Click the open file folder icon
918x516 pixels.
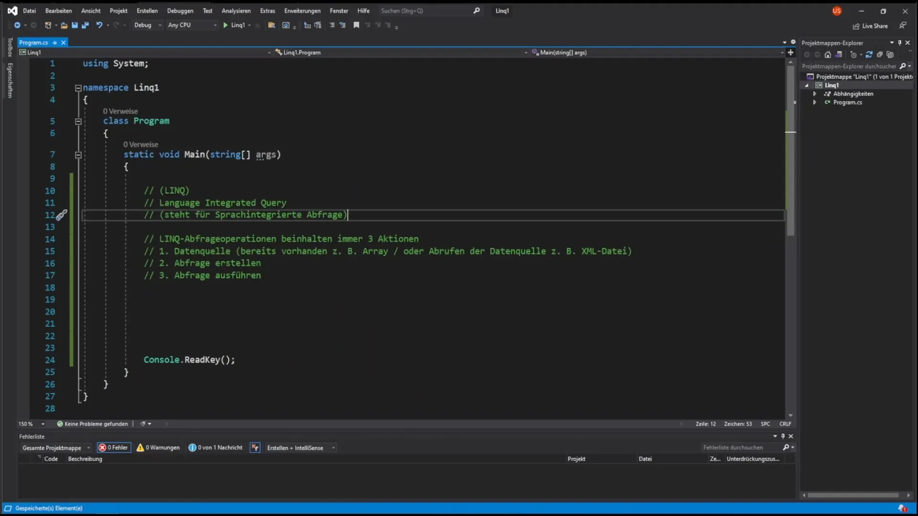click(64, 25)
